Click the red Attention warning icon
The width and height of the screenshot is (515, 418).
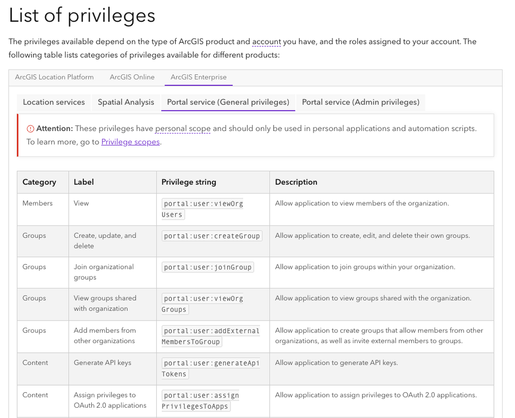click(x=30, y=129)
